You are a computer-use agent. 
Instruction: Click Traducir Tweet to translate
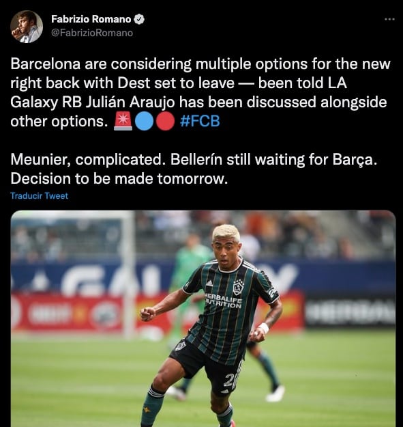click(39, 196)
